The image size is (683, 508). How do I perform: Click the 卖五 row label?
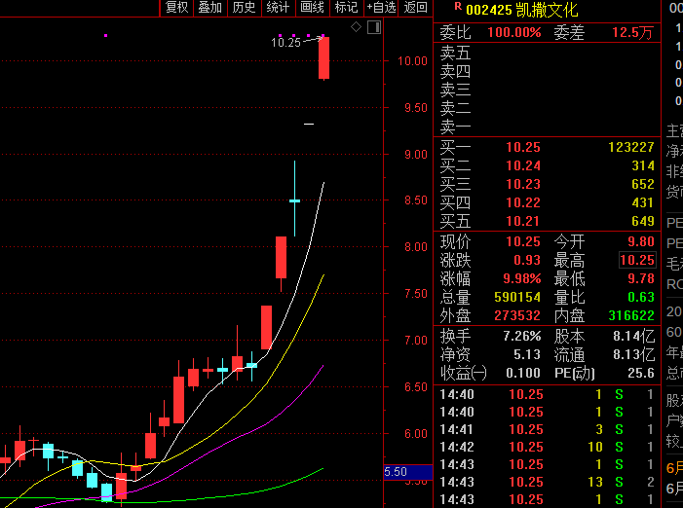[x=455, y=54]
